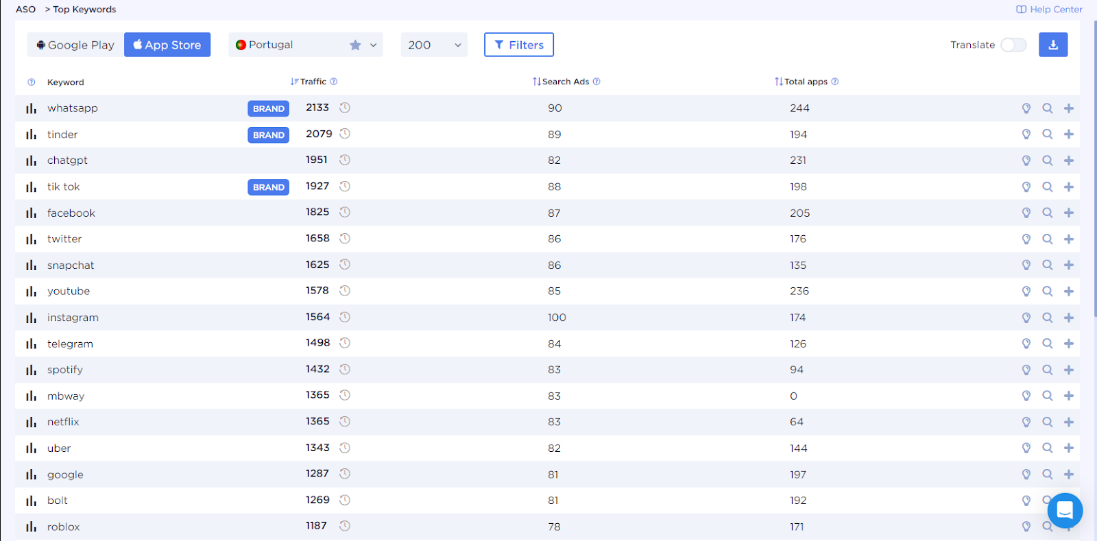1097x541 pixels.
Task: Click Total apps column help question icon
Action: [835, 82]
